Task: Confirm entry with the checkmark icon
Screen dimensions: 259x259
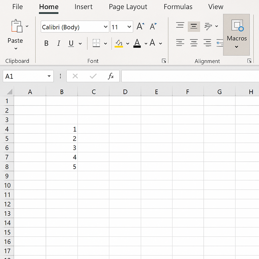Action: tap(93, 76)
